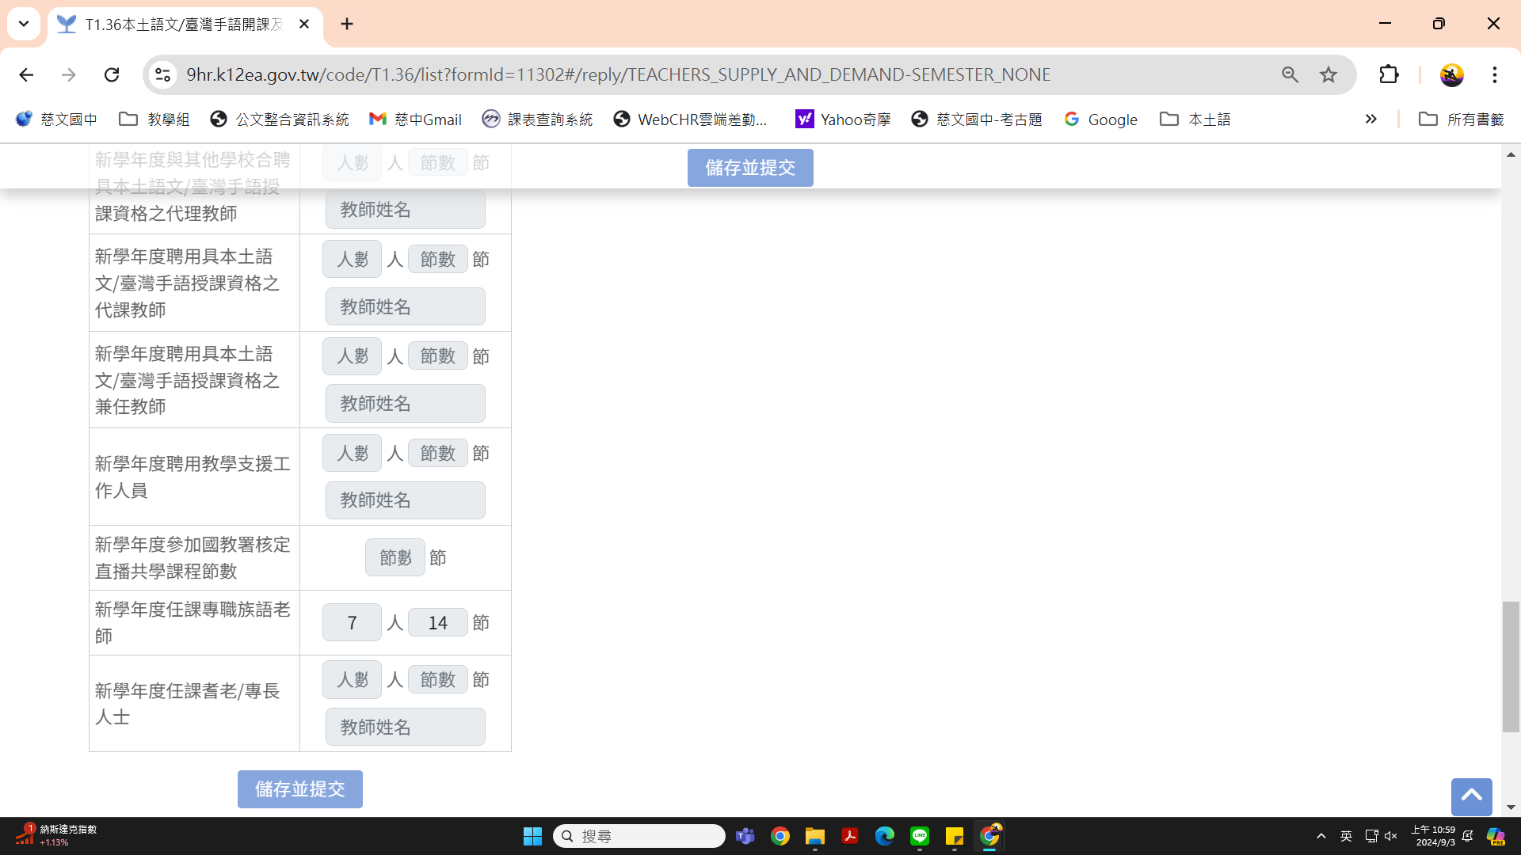
Task: Open Microsoft Edge from taskbar
Action: click(x=885, y=836)
